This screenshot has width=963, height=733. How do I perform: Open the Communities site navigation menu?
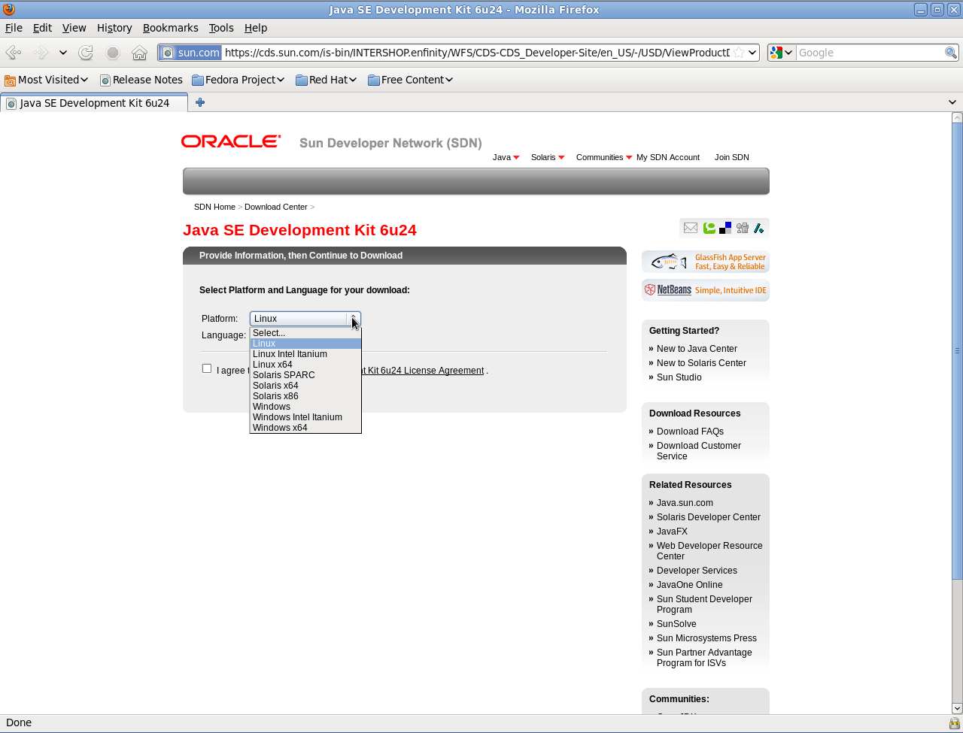click(x=604, y=157)
